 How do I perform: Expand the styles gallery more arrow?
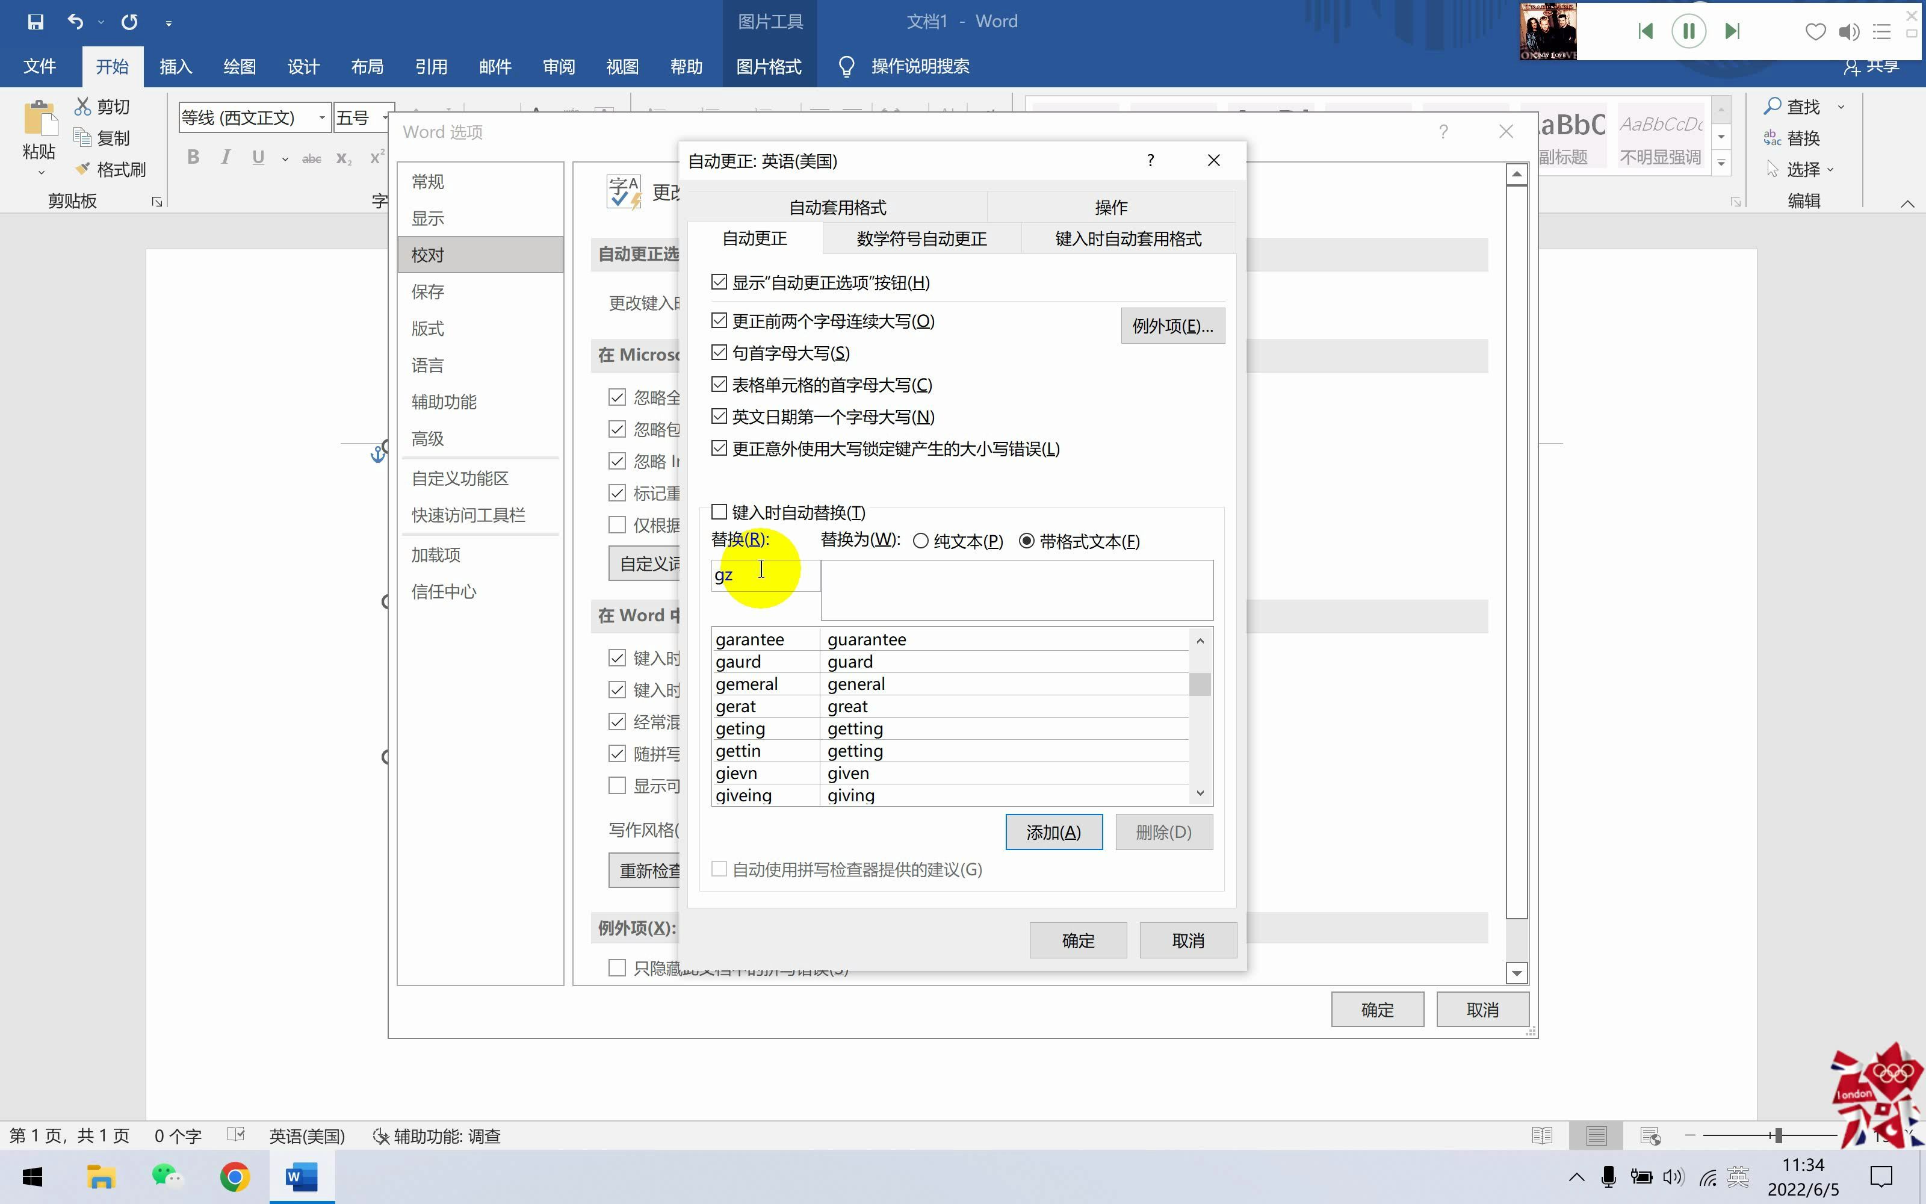(x=1721, y=163)
